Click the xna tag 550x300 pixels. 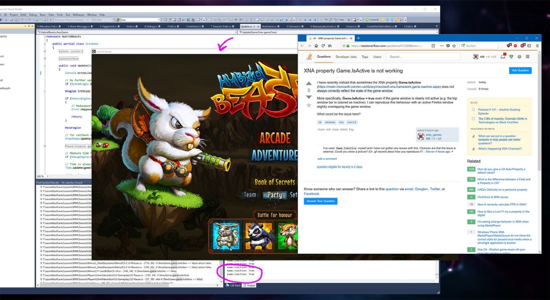[341, 123]
